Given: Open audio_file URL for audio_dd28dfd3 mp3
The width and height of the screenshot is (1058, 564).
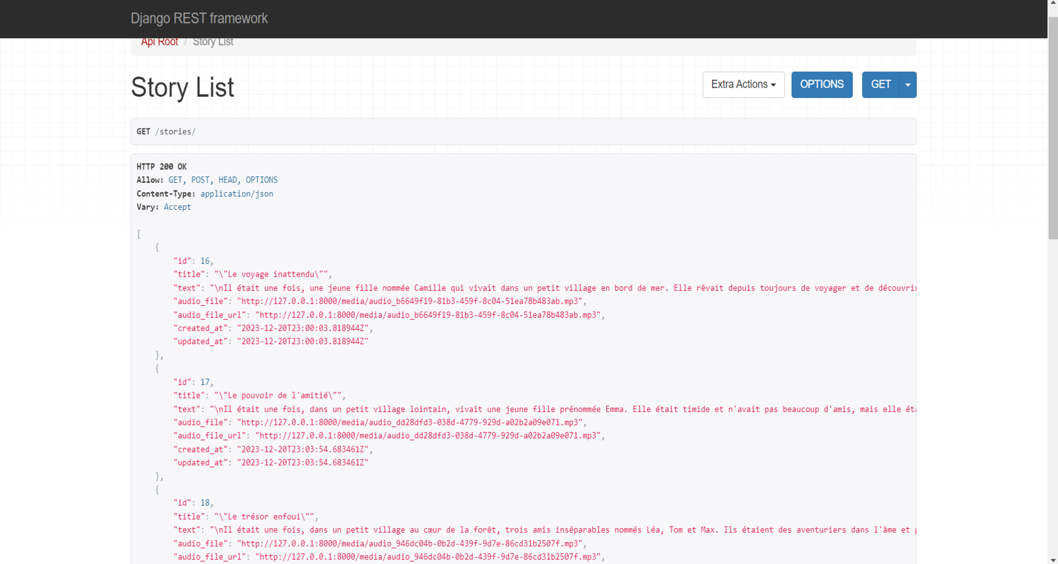Looking at the screenshot, I should click(410, 422).
